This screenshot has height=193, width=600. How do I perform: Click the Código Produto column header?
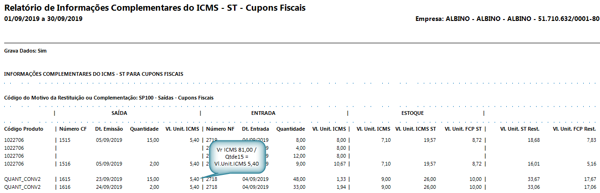pyautogui.click(x=24, y=129)
